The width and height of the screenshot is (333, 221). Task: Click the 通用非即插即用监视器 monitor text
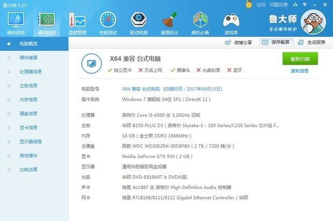point(144,166)
